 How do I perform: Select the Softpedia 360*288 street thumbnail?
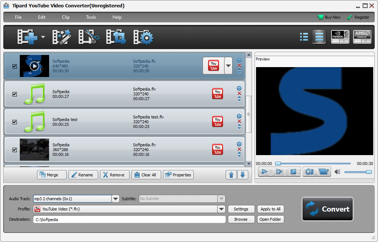34,150
